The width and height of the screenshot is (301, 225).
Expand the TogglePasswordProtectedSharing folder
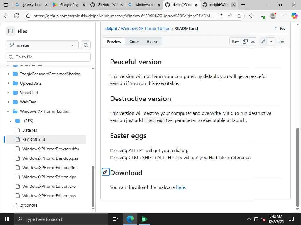(8, 74)
